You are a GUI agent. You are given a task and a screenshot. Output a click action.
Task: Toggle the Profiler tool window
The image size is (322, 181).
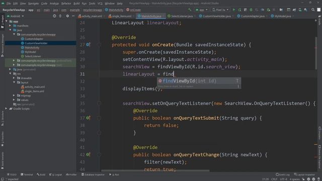pos(71,174)
